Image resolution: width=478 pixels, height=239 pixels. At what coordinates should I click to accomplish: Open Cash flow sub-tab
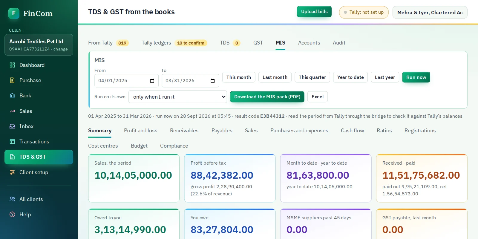point(353,131)
